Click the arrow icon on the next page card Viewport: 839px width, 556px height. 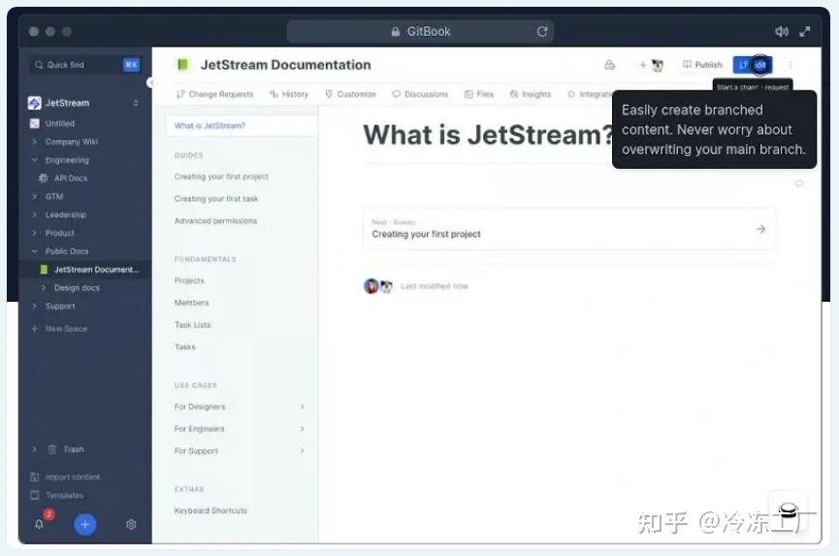tap(760, 229)
